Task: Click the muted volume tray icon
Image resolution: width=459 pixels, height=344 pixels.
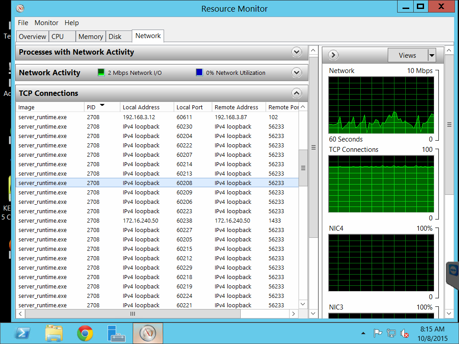Action: coord(404,333)
